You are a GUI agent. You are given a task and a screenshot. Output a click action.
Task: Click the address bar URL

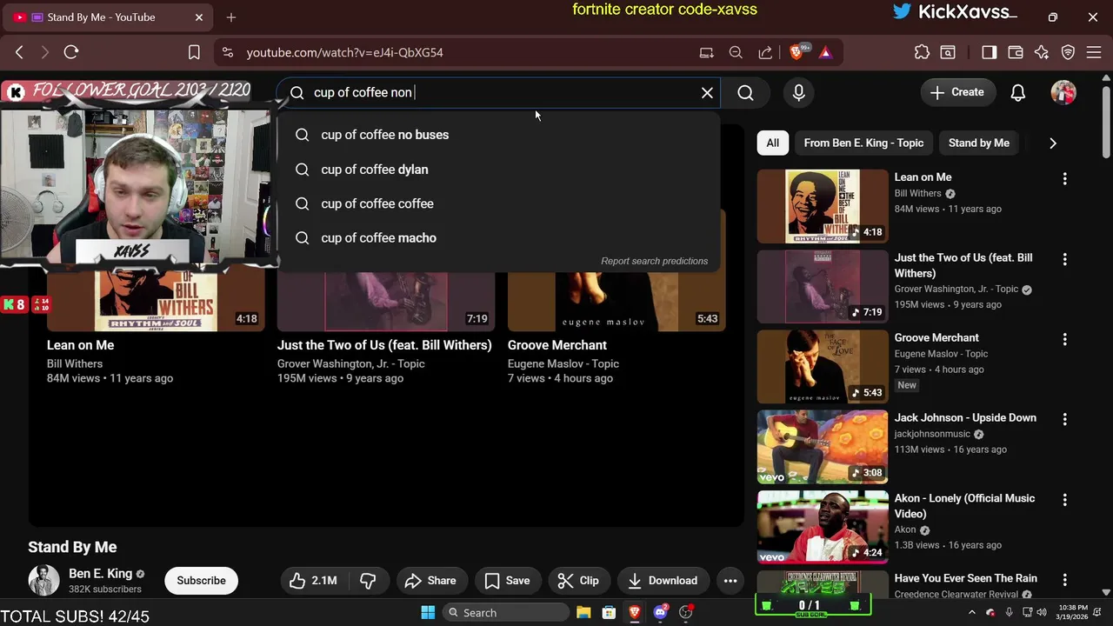point(344,52)
